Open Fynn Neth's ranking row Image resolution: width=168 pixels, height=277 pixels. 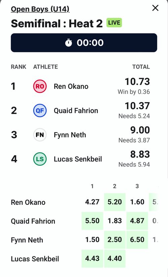(80, 135)
